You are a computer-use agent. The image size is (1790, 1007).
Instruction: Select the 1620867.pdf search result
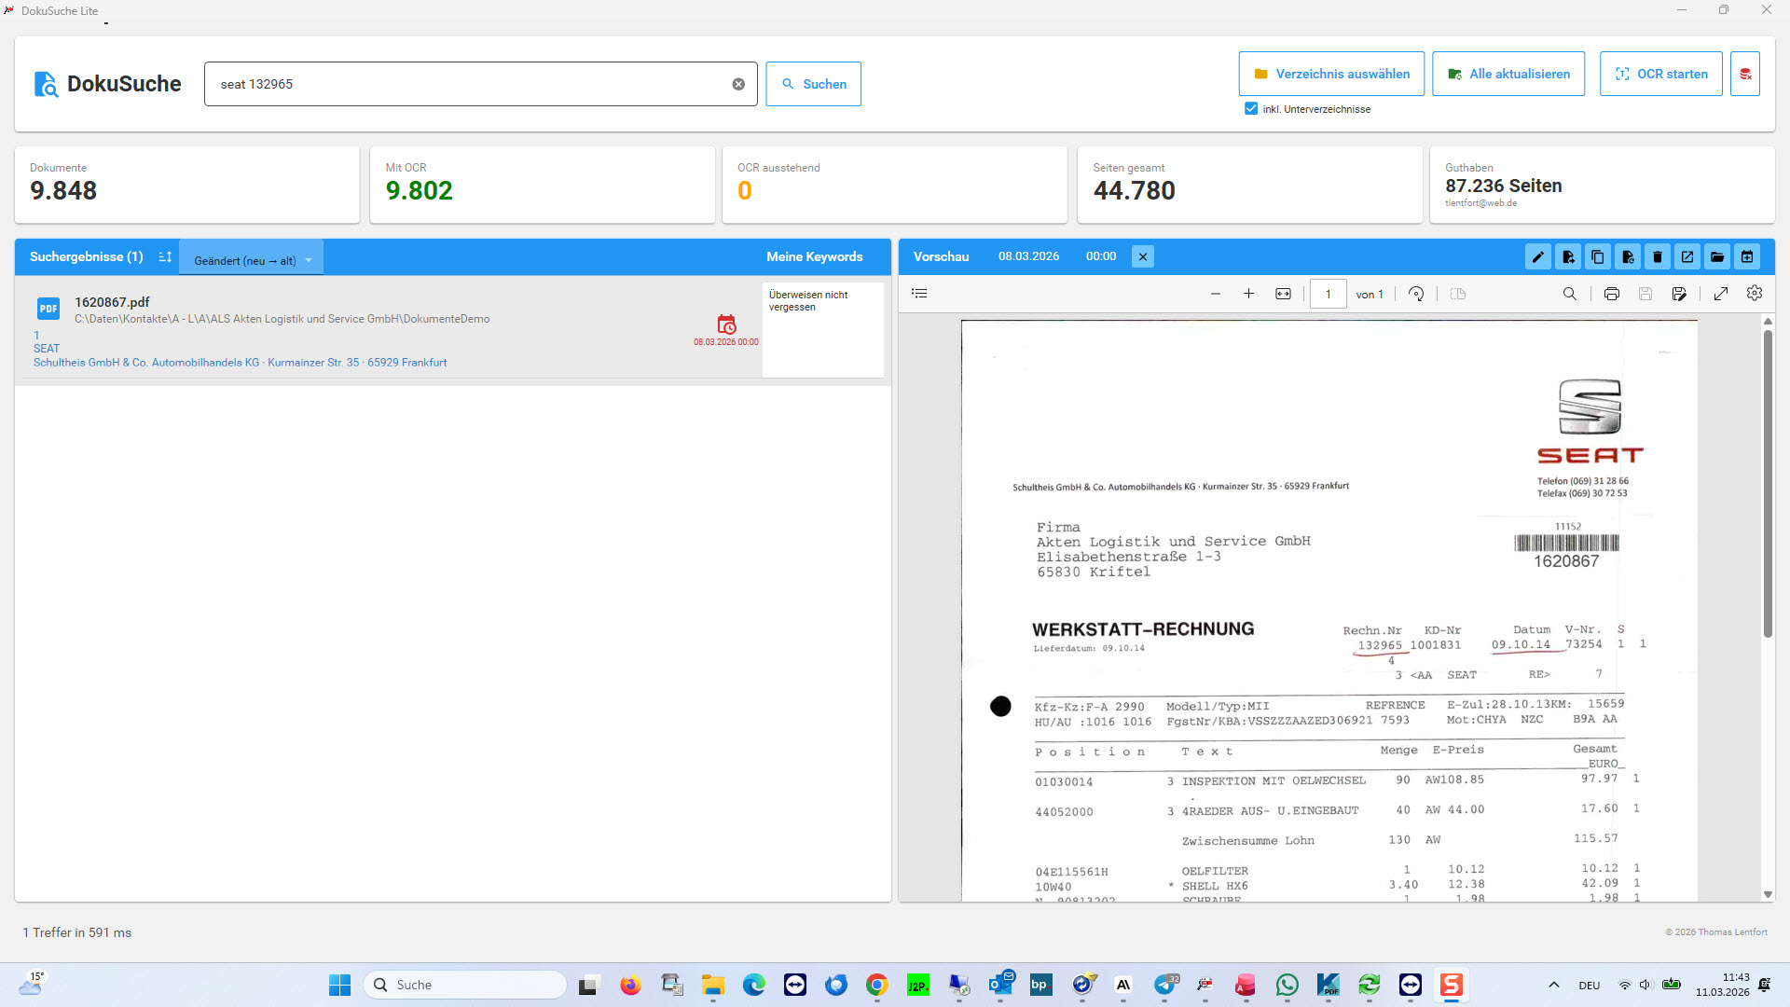click(112, 302)
